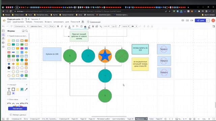Select the orange circle with blue star
The height and width of the screenshot is (121, 216).
coord(105,56)
